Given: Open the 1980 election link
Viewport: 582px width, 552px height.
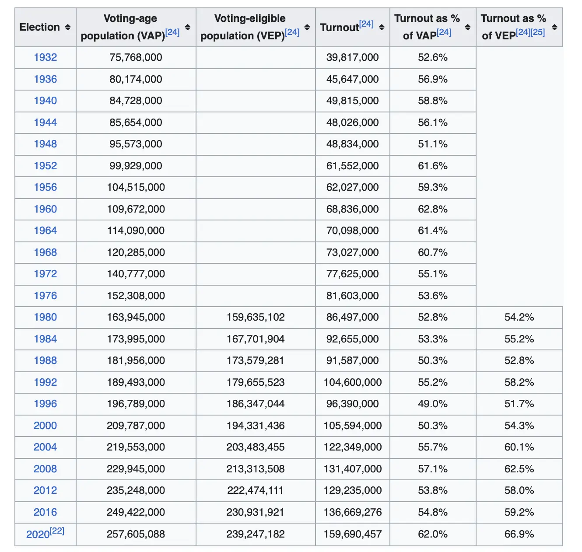Looking at the screenshot, I should [x=46, y=317].
